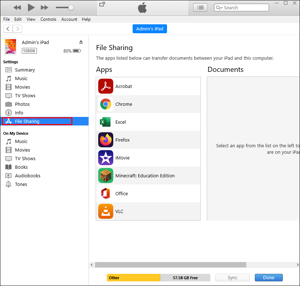Select the Chrome app icon
Screen dimensions: 300x286
(x=106, y=104)
